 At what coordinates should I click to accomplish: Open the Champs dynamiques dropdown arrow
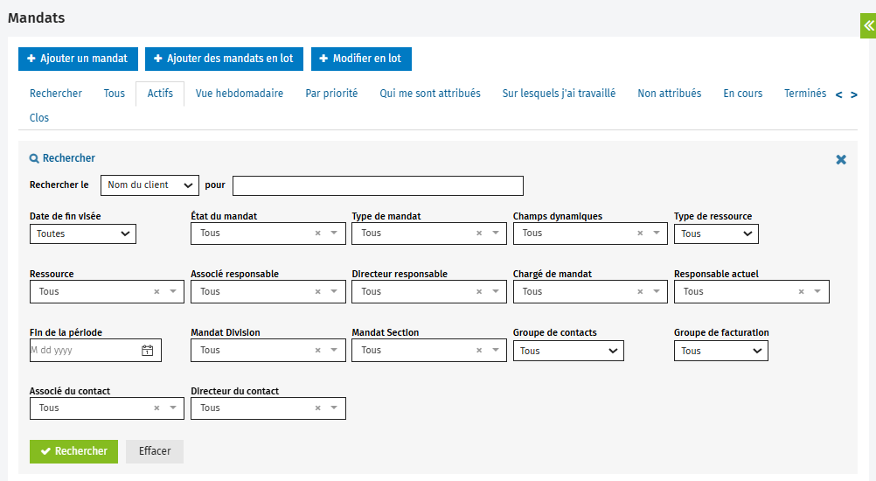tap(657, 234)
